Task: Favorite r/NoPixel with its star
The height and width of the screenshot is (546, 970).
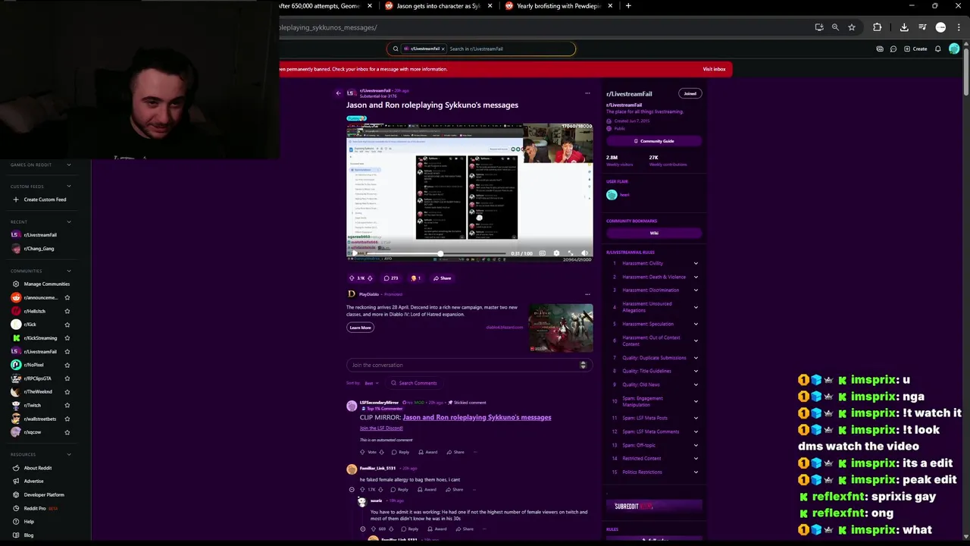Action: (x=67, y=365)
